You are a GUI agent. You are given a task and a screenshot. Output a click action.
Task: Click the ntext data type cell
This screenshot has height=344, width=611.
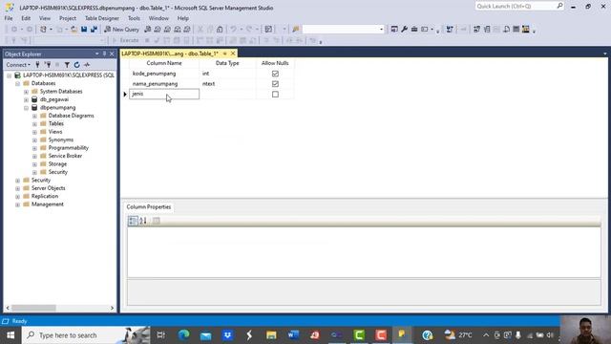tap(227, 84)
